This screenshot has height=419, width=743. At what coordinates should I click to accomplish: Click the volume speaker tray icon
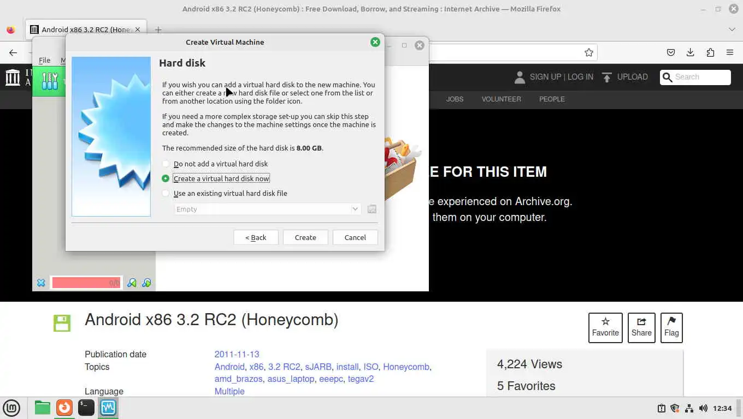tap(703, 408)
